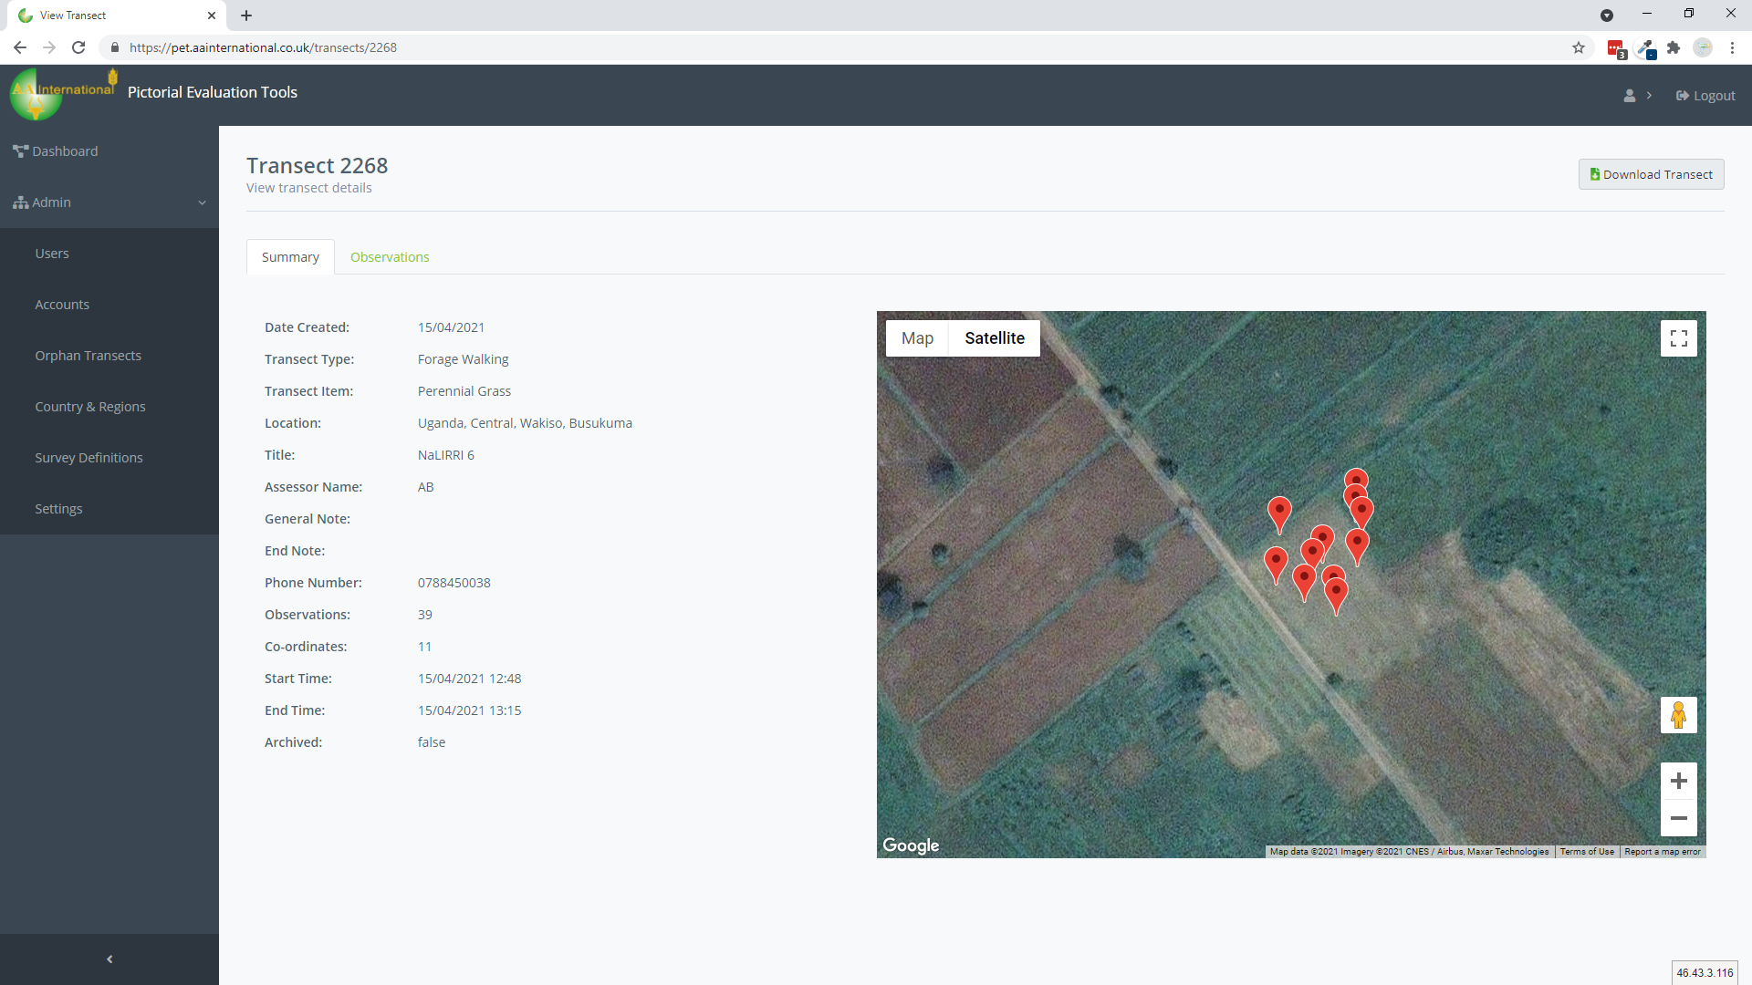Viewport: 1752px width, 985px height.
Task: Open Orphan Transects in sidebar
Action: [88, 356]
